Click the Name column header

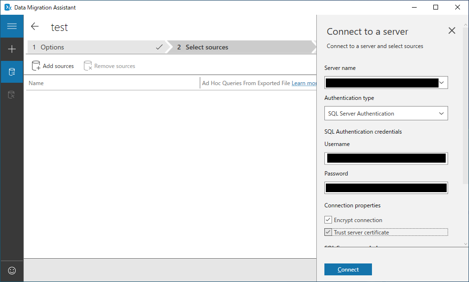click(36, 83)
